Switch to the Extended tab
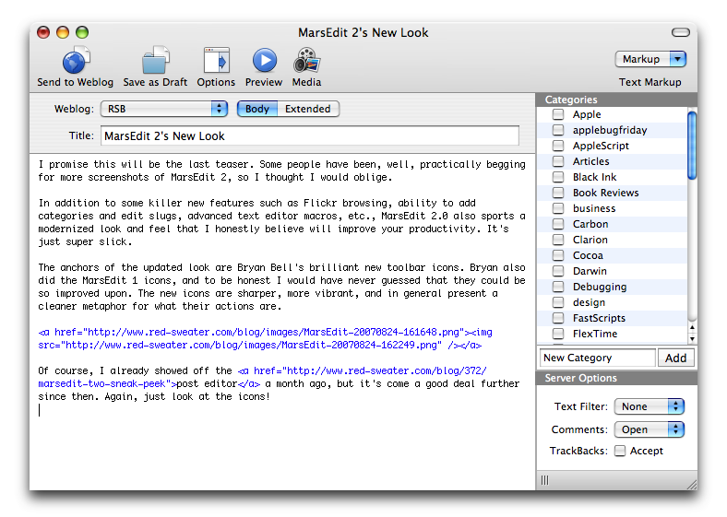This screenshot has height=517, width=727. pyautogui.click(x=308, y=109)
